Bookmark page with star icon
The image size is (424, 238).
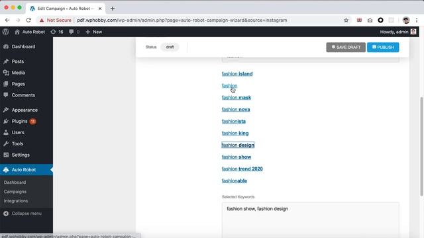(x=346, y=20)
